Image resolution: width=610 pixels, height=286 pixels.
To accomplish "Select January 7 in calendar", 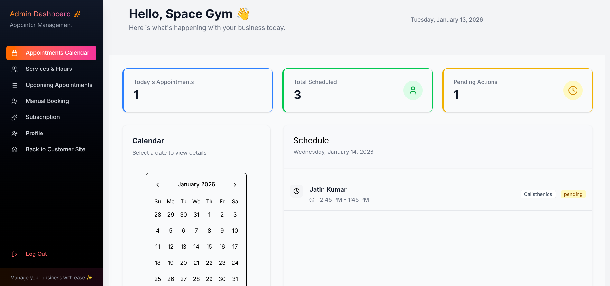I will [196, 231].
